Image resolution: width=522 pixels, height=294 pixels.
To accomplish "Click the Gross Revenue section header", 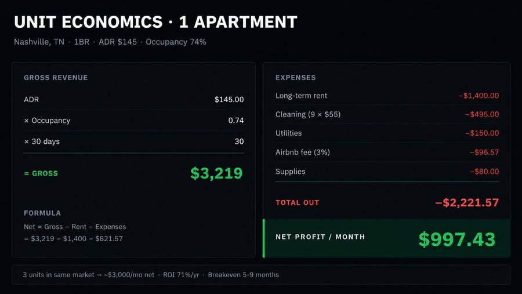I will [x=56, y=78].
